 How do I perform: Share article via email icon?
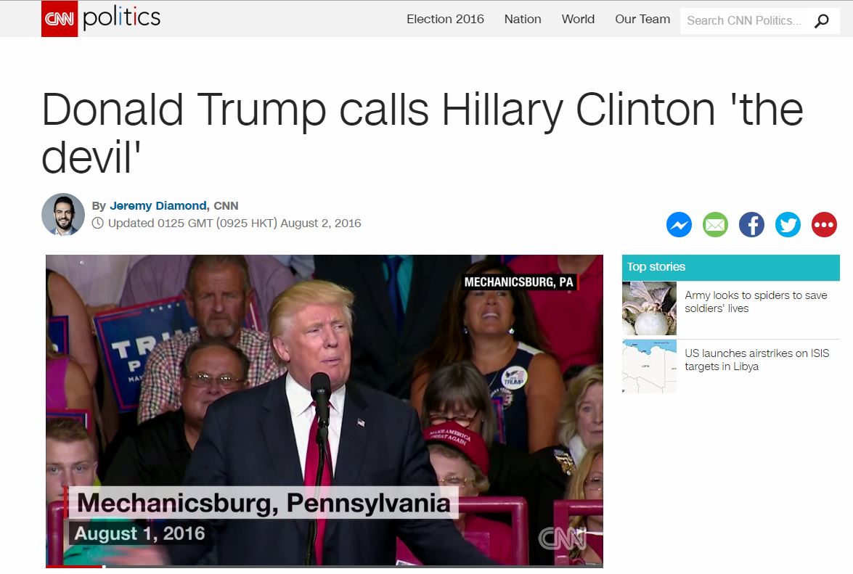(715, 224)
